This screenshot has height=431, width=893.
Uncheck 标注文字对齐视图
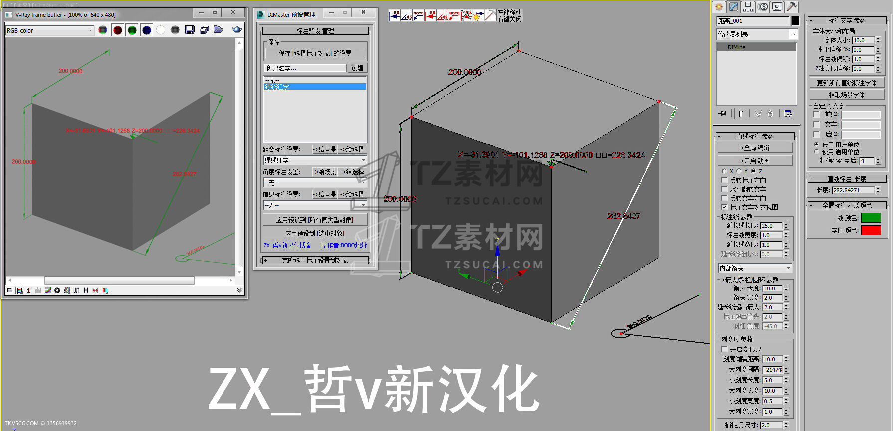tap(724, 207)
